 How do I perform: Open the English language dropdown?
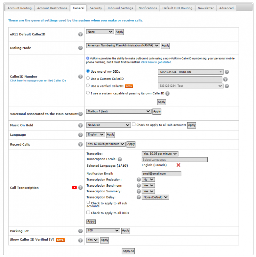pyautogui.click(x=96, y=134)
